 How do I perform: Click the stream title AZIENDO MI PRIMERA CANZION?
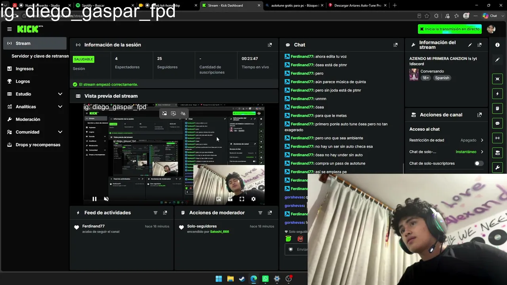point(443,61)
